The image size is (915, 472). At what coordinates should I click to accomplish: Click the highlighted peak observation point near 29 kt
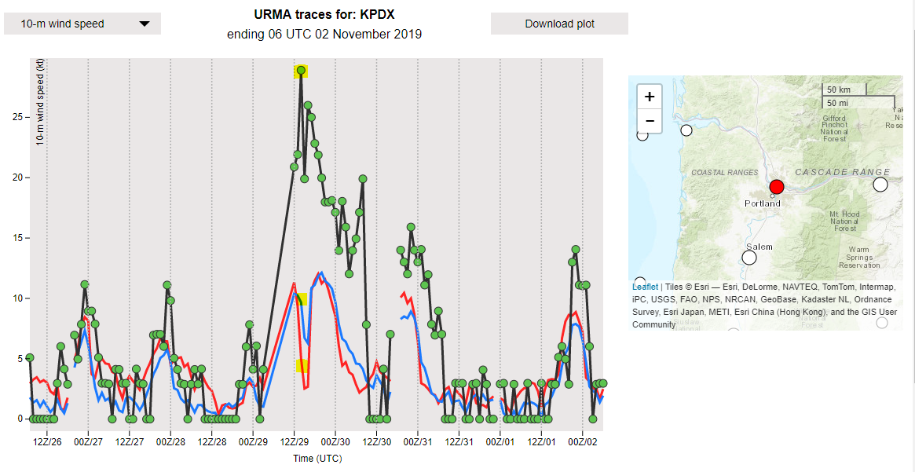pyautogui.click(x=301, y=71)
